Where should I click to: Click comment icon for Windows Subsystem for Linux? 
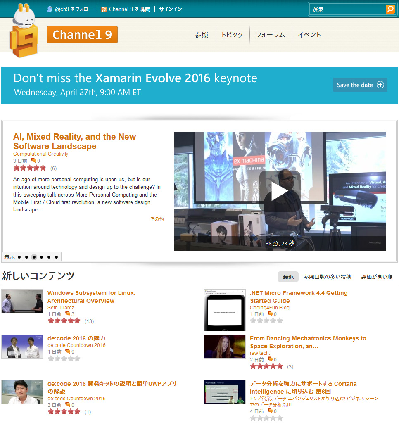pyautogui.click(x=68, y=313)
